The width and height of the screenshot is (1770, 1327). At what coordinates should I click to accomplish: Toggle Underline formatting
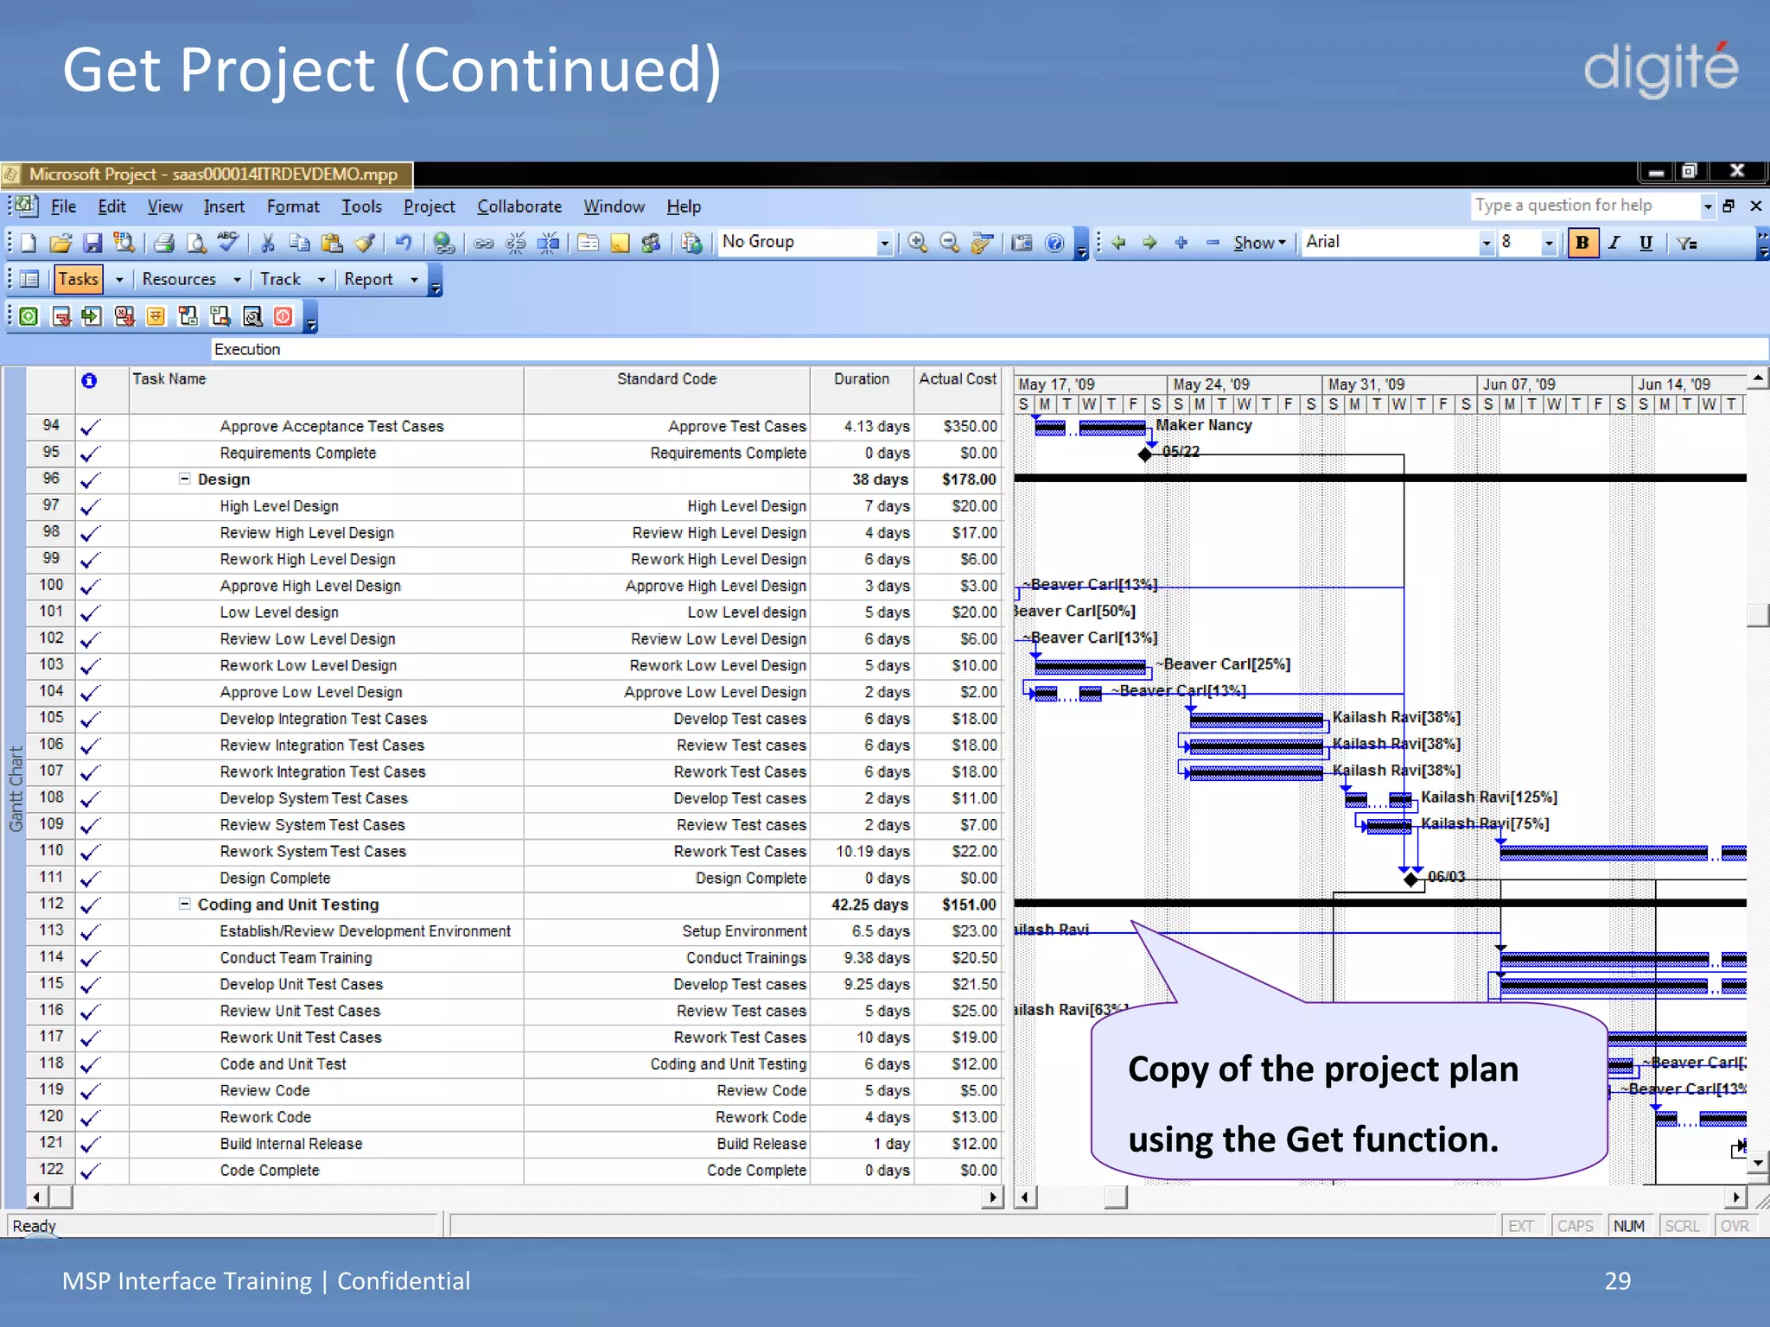[1646, 243]
